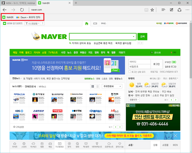Open subscription settings gear 구독설정
The image size is (192, 153).
[19, 127]
